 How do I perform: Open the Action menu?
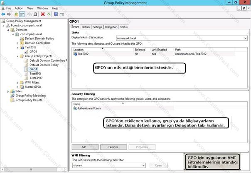click(x=19, y=8)
